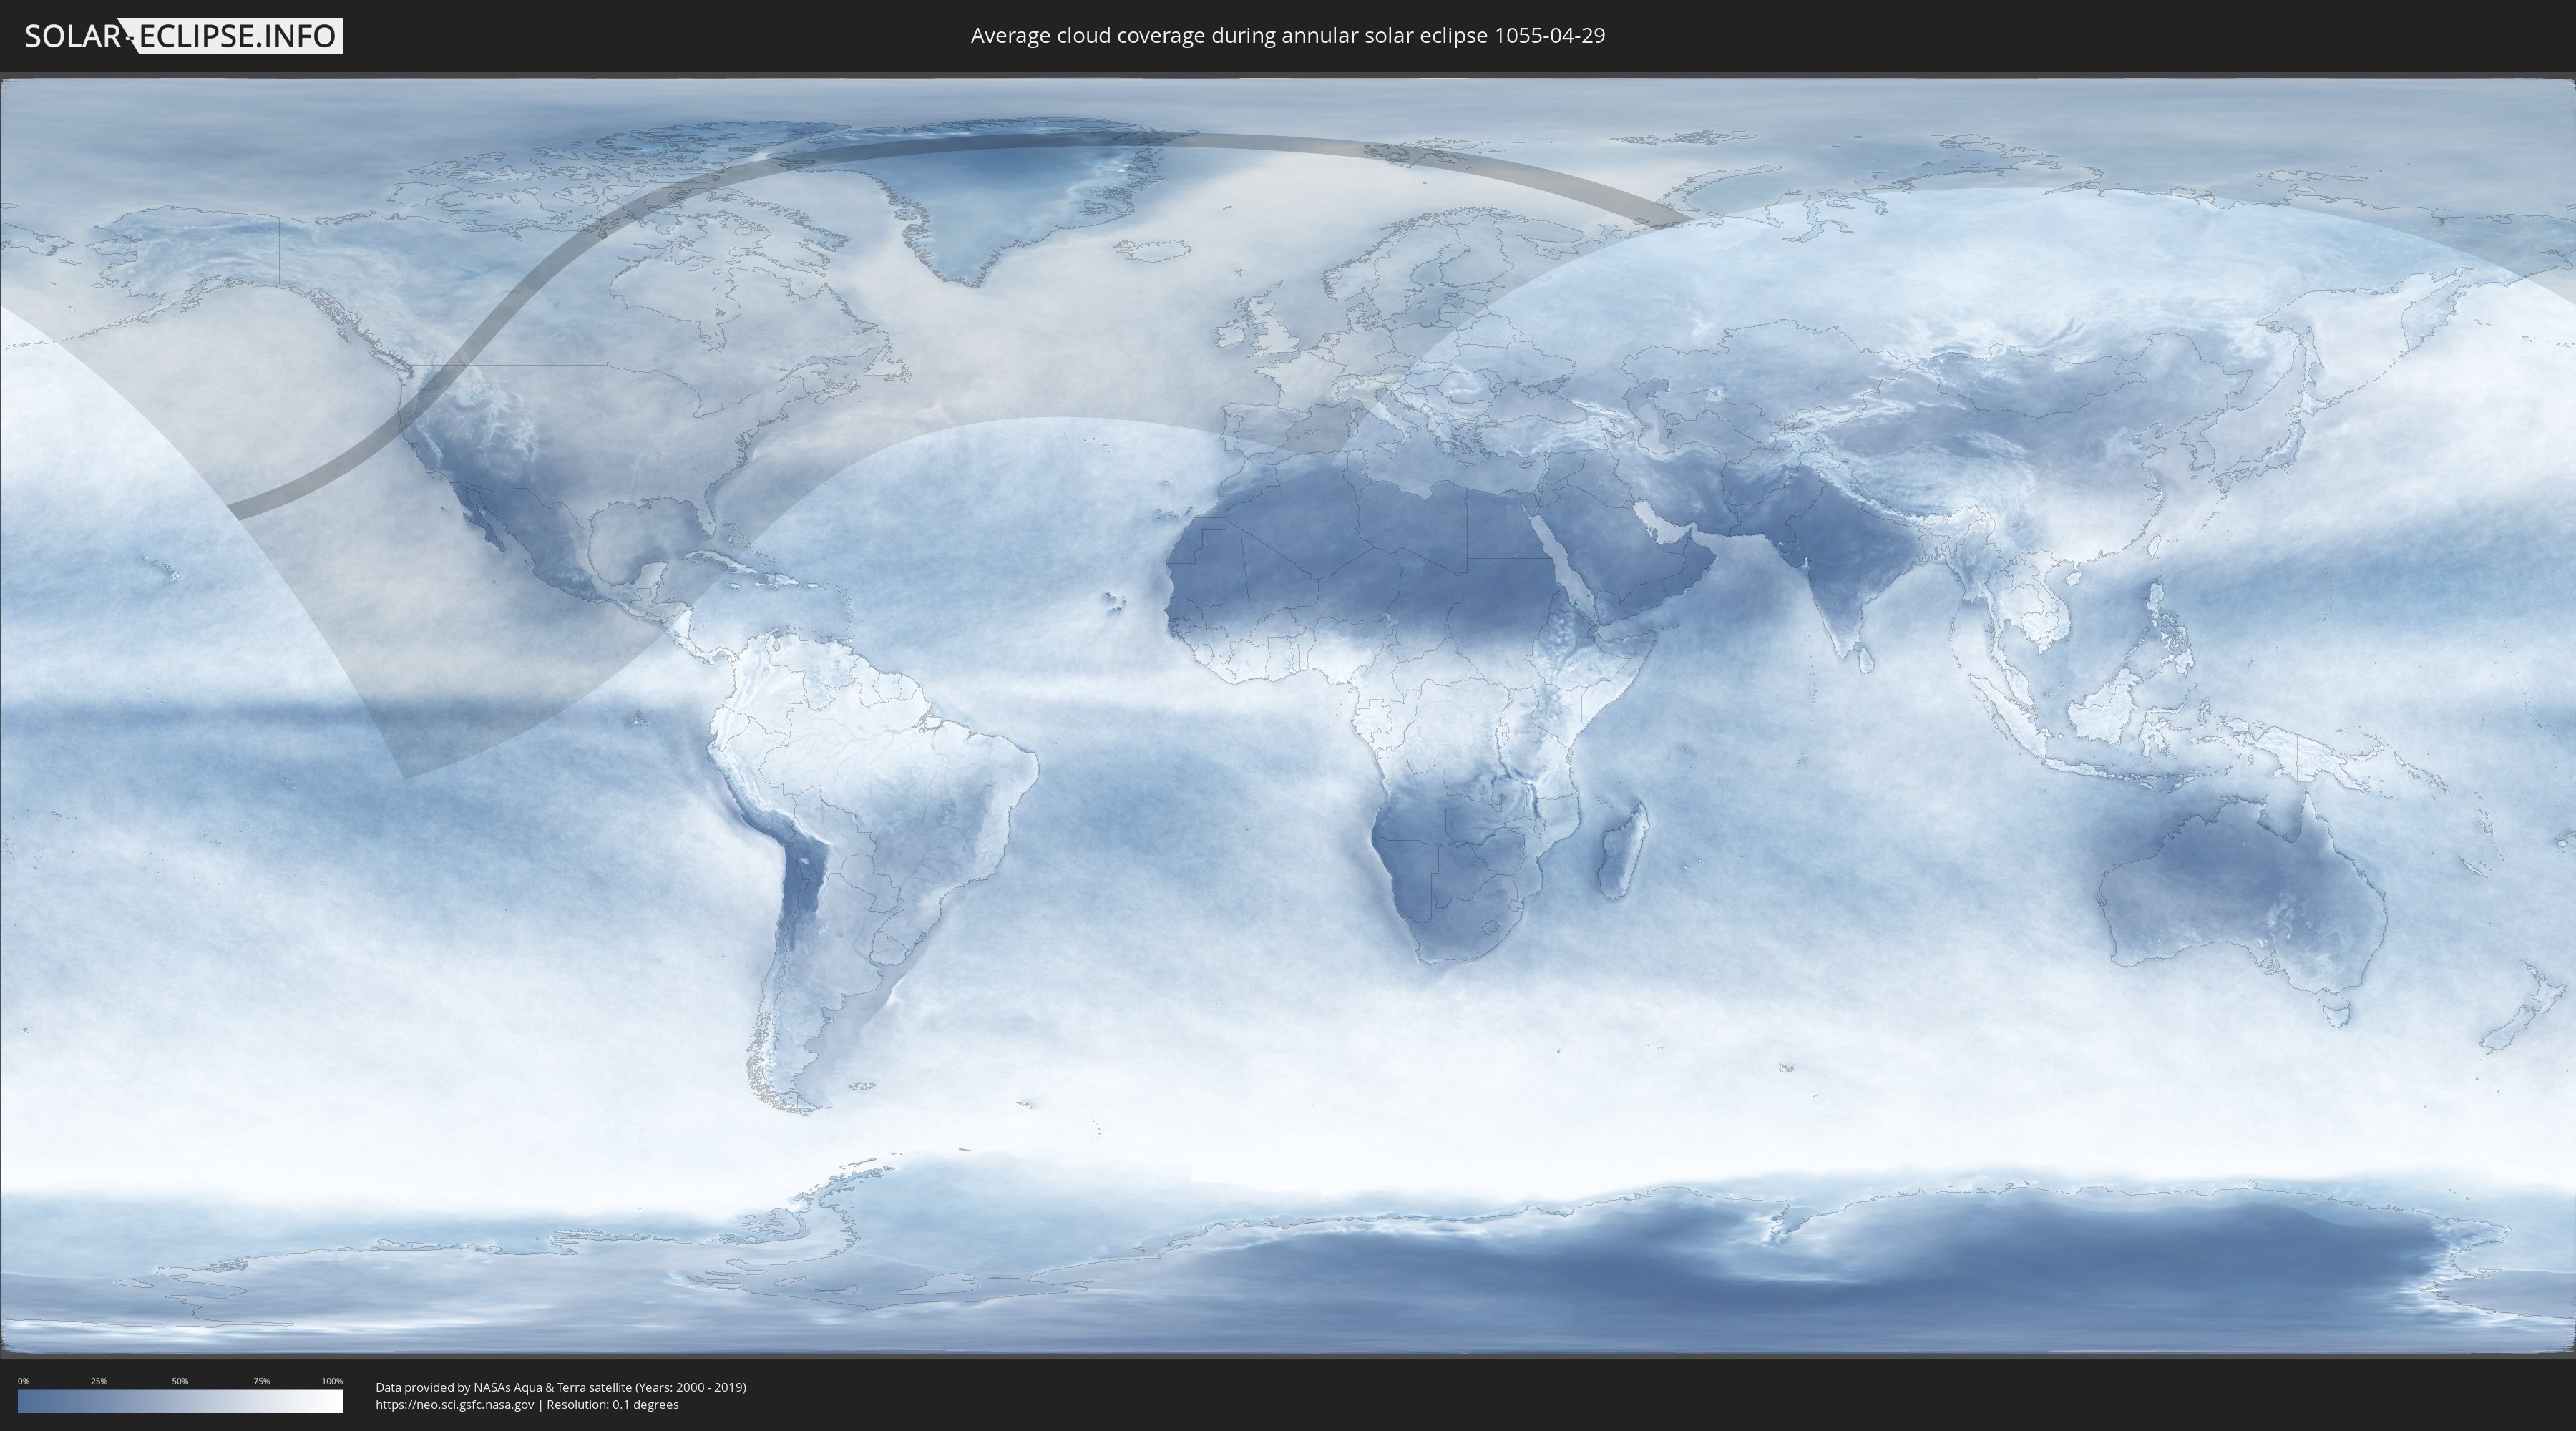Click the 50% legend label
2576x1431 pixels.
coord(180,1381)
